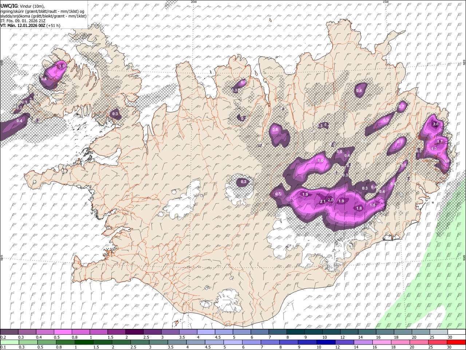Click the 'IT: Fös. 09. 01. 2026 21Z' line

click(x=23, y=21)
